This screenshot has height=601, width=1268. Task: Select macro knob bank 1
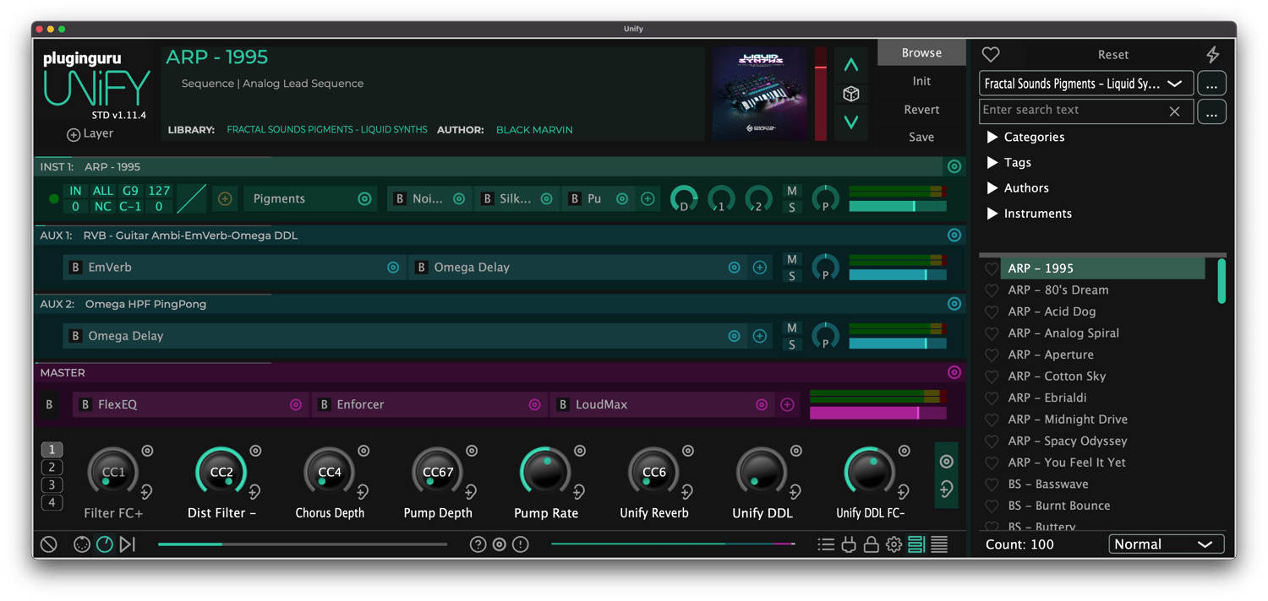click(x=52, y=450)
